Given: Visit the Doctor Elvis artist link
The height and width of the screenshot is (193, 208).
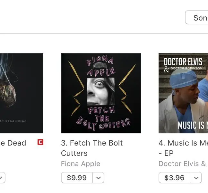Looking at the screenshot, I should pos(182,164).
